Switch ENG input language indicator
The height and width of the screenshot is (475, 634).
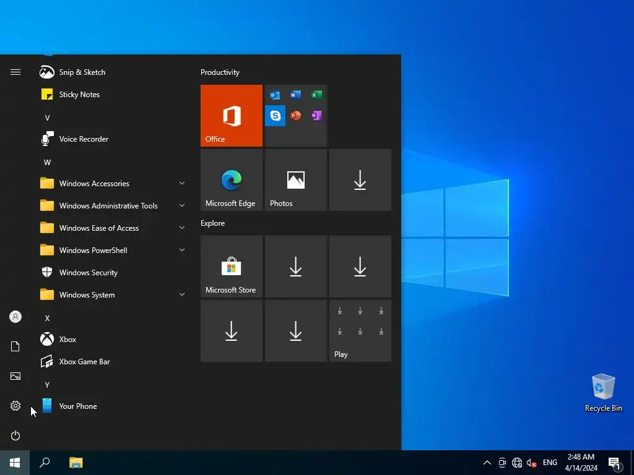coord(550,463)
